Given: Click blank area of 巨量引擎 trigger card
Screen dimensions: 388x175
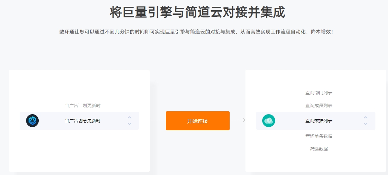Looking at the screenshot, I should click(x=79, y=151).
